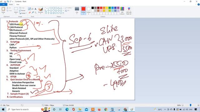200x112 pixels.
Task: Show hidden system tray icons chevron
Action: coord(165,109)
